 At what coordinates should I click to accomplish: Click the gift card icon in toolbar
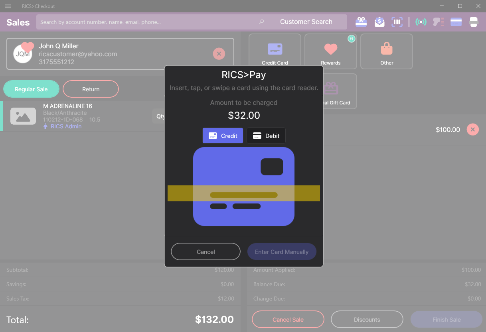click(361, 22)
